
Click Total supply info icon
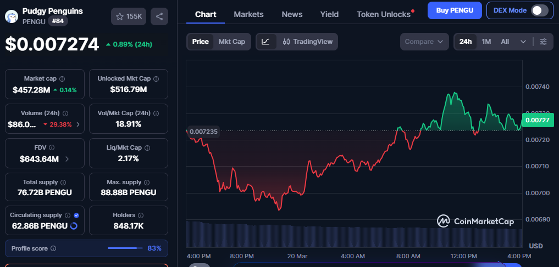[63, 182]
